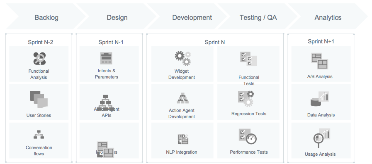
Task: Click the Functional Analysis circular arrows icon
Action: pyautogui.click(x=39, y=58)
